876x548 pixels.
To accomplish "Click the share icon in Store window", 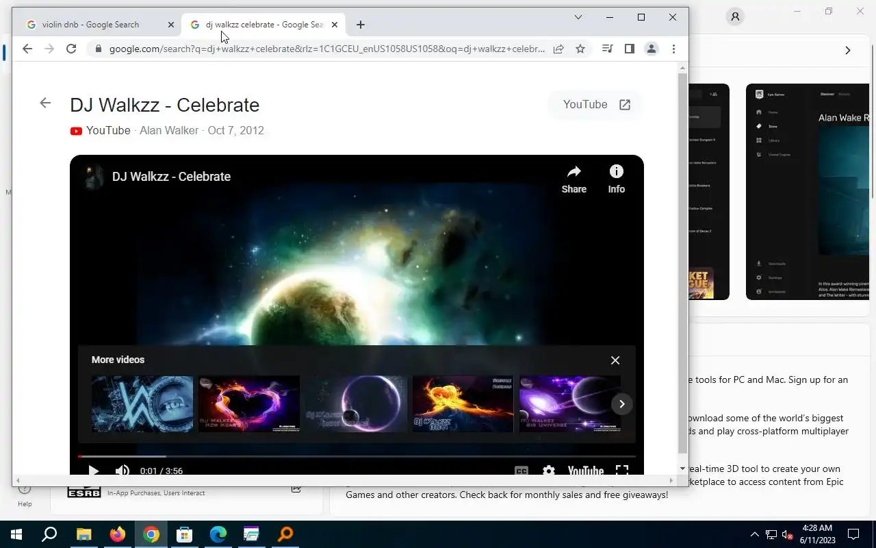I will click(x=296, y=489).
